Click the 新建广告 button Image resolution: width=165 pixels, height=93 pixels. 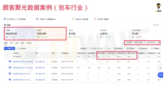click(10, 49)
